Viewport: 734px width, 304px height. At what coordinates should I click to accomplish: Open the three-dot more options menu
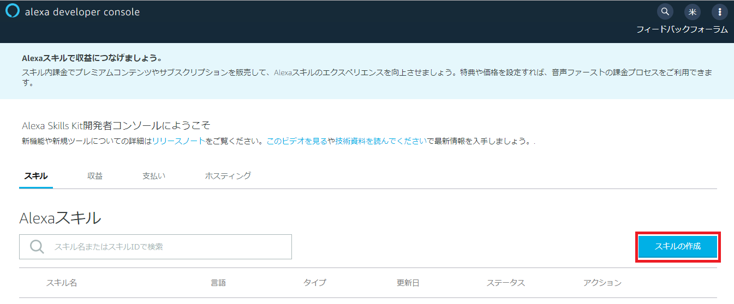pos(719,11)
